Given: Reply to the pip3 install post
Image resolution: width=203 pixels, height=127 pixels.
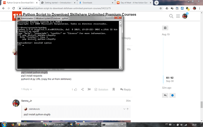Looking at the screenshot, I should [x=125, y=90].
